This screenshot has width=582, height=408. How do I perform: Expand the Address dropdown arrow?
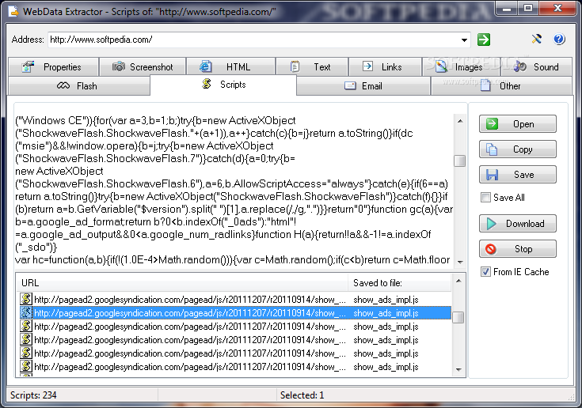[464, 40]
